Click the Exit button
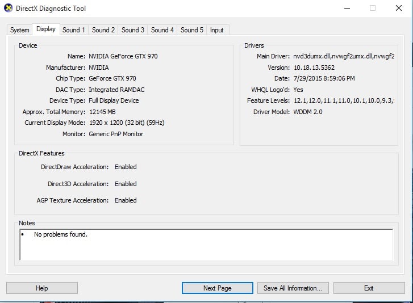This screenshot has width=413, height=303. pos(369,288)
